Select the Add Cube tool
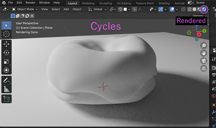The width and height of the screenshot is (216, 128). click(x=6, y=99)
